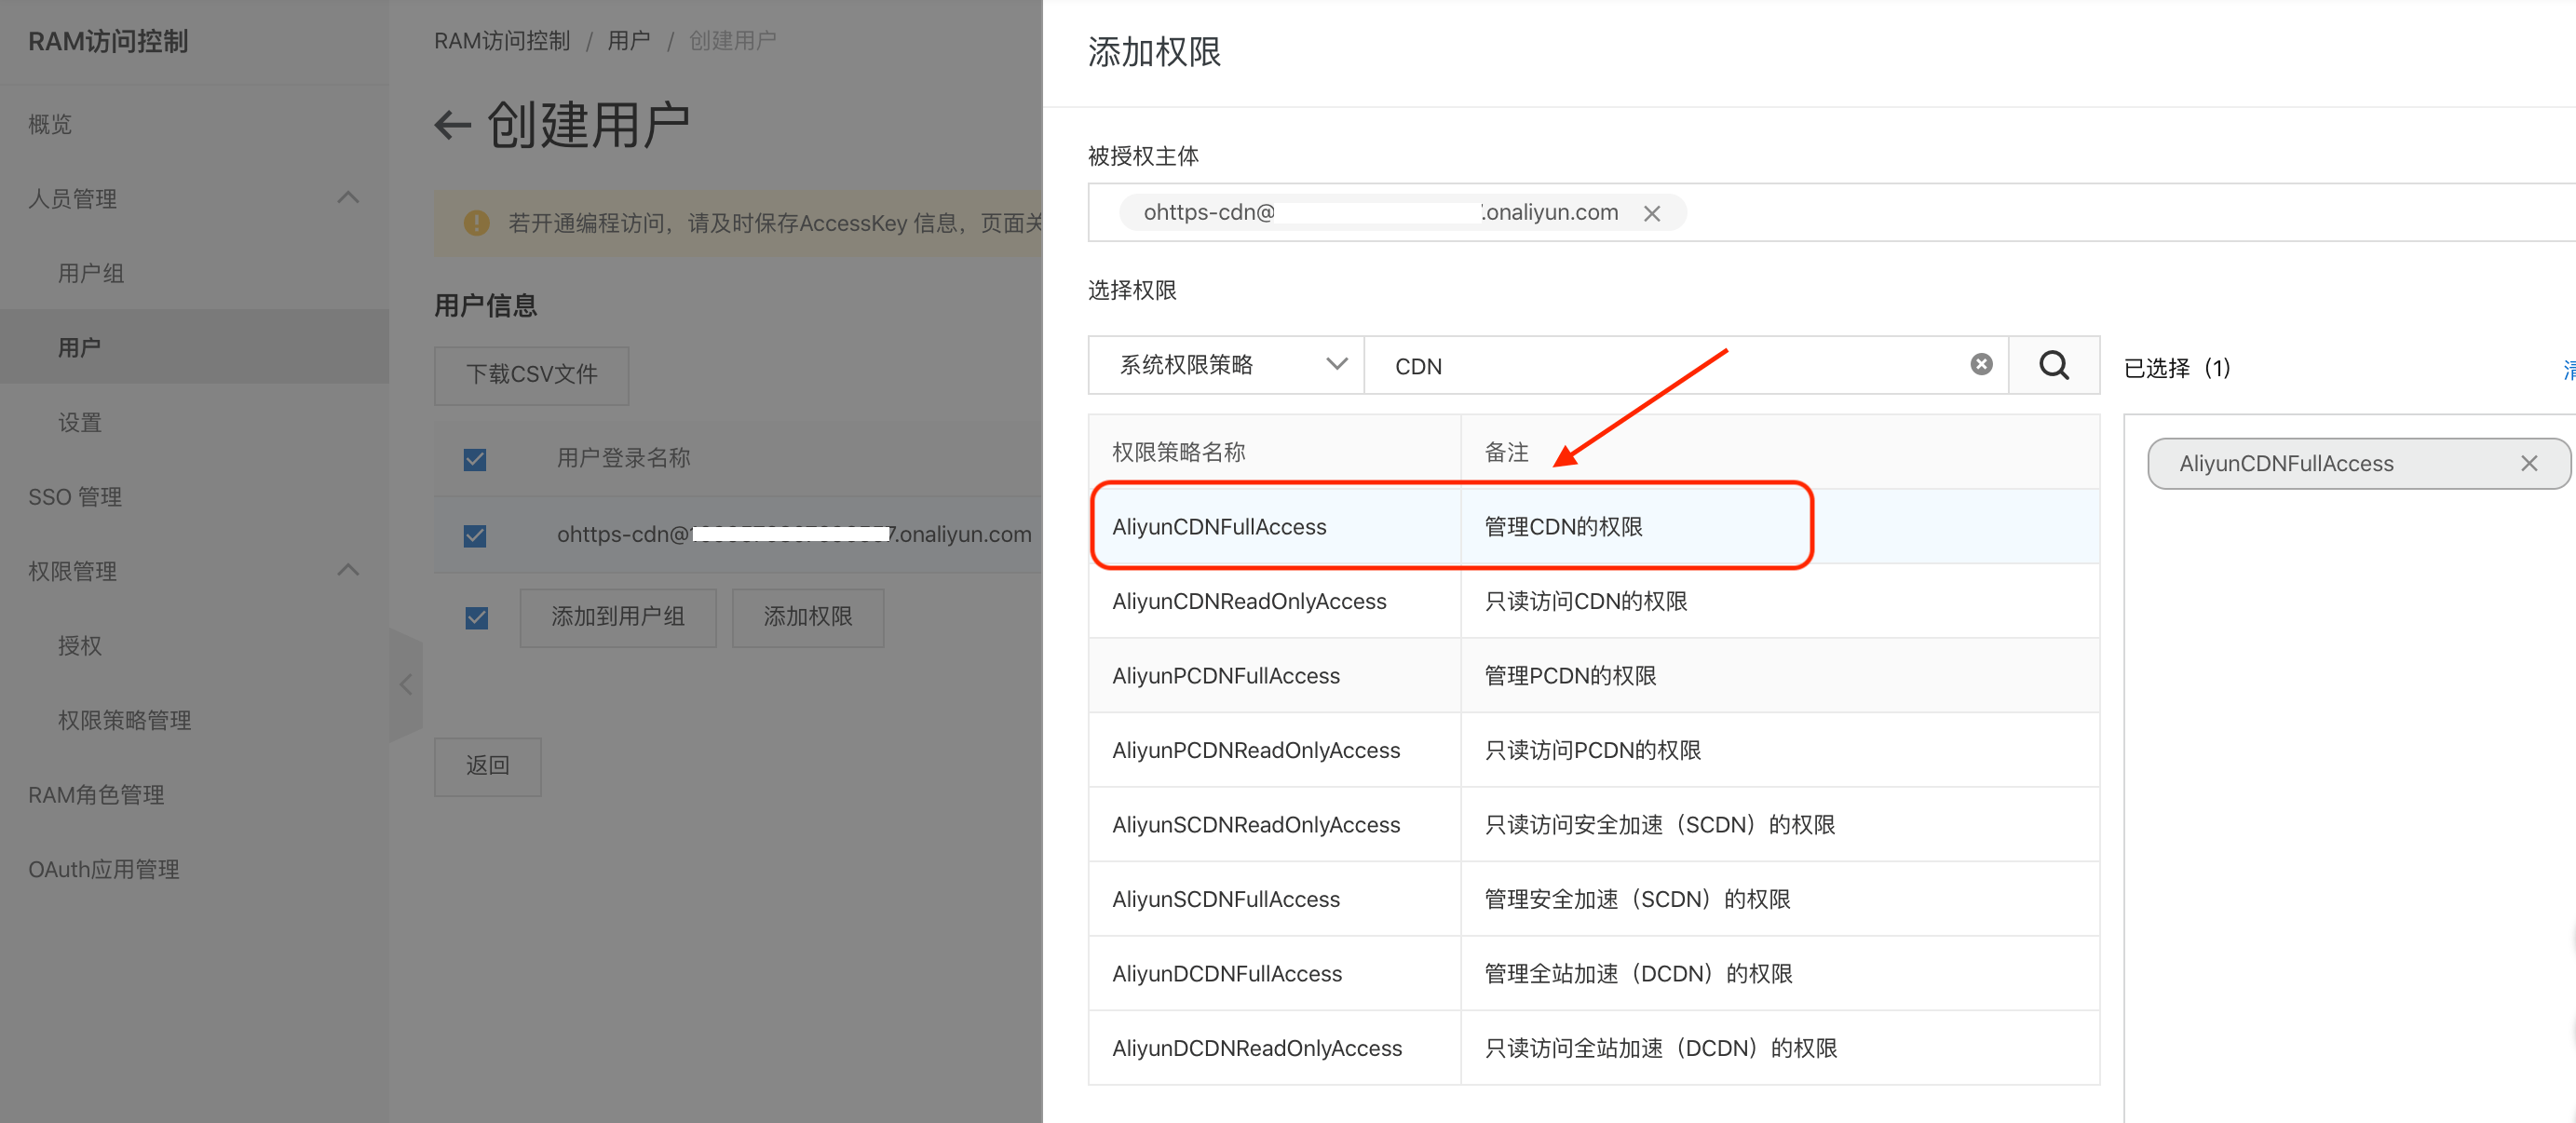
Task: Open OAuth应用管理 in the sidebar
Action: tap(104, 869)
